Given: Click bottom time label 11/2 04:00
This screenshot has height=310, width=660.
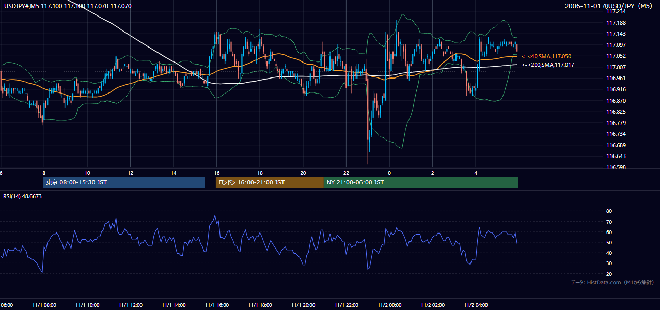Looking at the screenshot, I should [x=476, y=305].
